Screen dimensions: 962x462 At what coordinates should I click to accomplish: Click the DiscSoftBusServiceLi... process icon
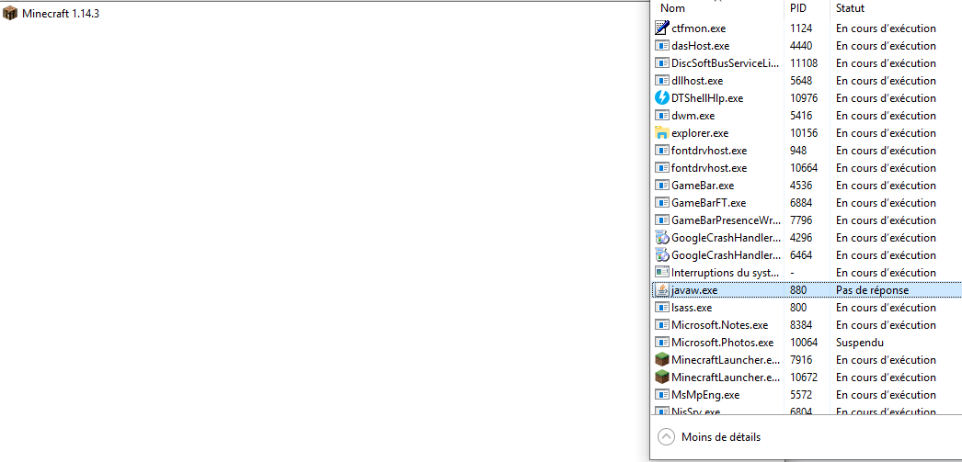point(661,63)
